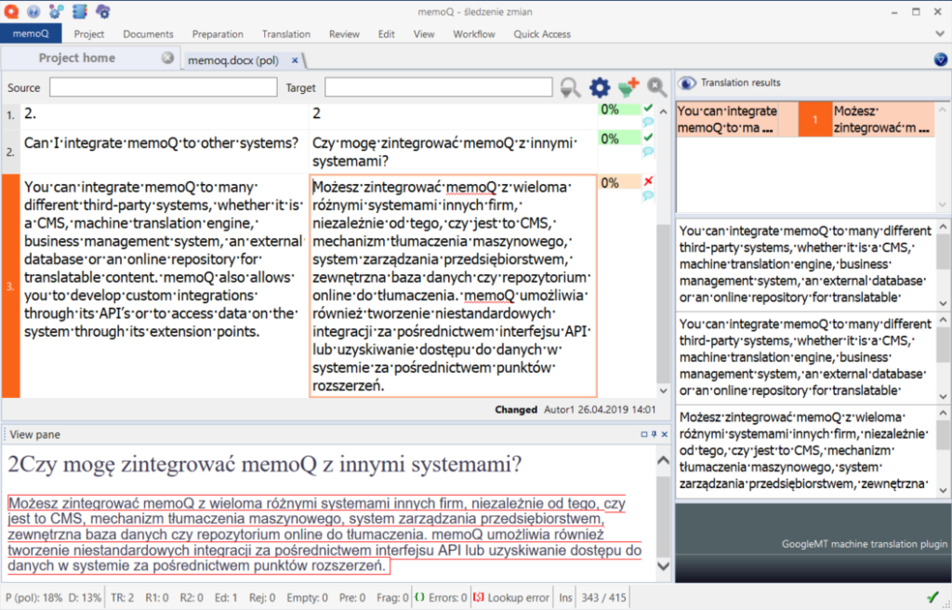Close the memoq.docx (pol) tab
Screen dimensions: 952x610
pyautogui.click(x=295, y=60)
